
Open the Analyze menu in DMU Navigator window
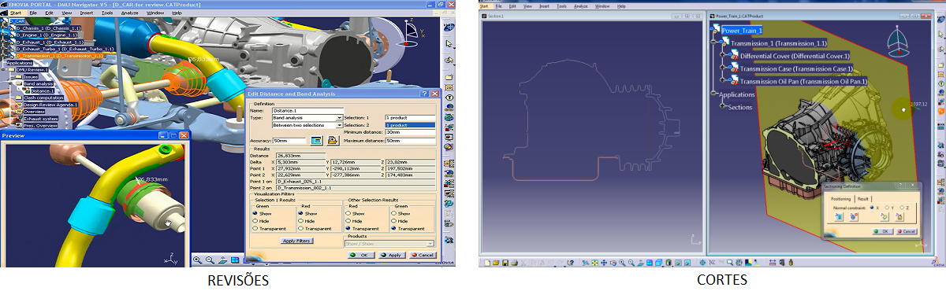[x=129, y=13]
